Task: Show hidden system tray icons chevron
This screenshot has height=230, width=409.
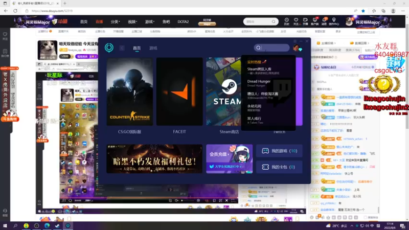Action: coord(352,226)
